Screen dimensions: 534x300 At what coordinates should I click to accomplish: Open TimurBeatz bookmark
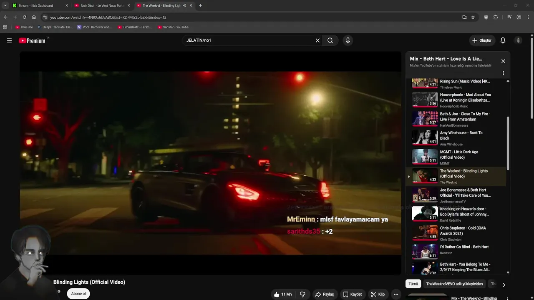134,27
